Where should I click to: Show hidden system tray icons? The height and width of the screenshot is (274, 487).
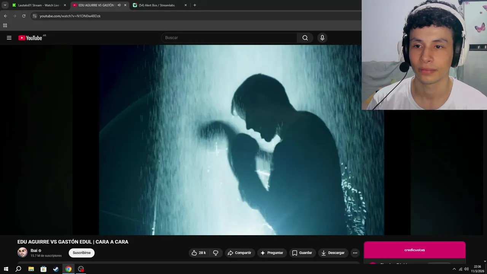click(x=454, y=269)
